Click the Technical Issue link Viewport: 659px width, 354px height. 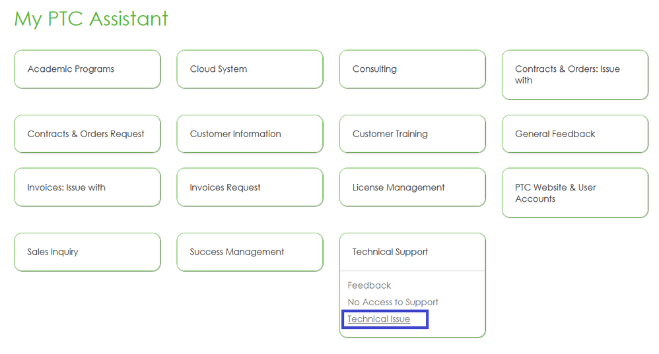pos(378,319)
